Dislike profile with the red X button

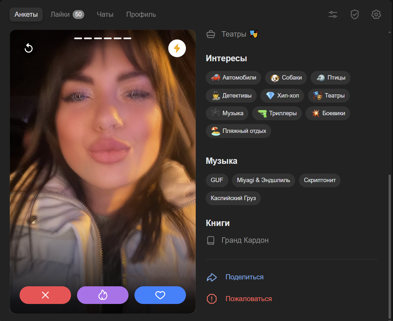[45, 295]
